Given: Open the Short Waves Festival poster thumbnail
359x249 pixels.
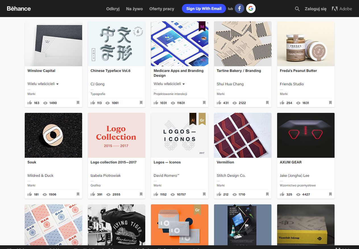Looking at the screenshot, I should point(243,225).
